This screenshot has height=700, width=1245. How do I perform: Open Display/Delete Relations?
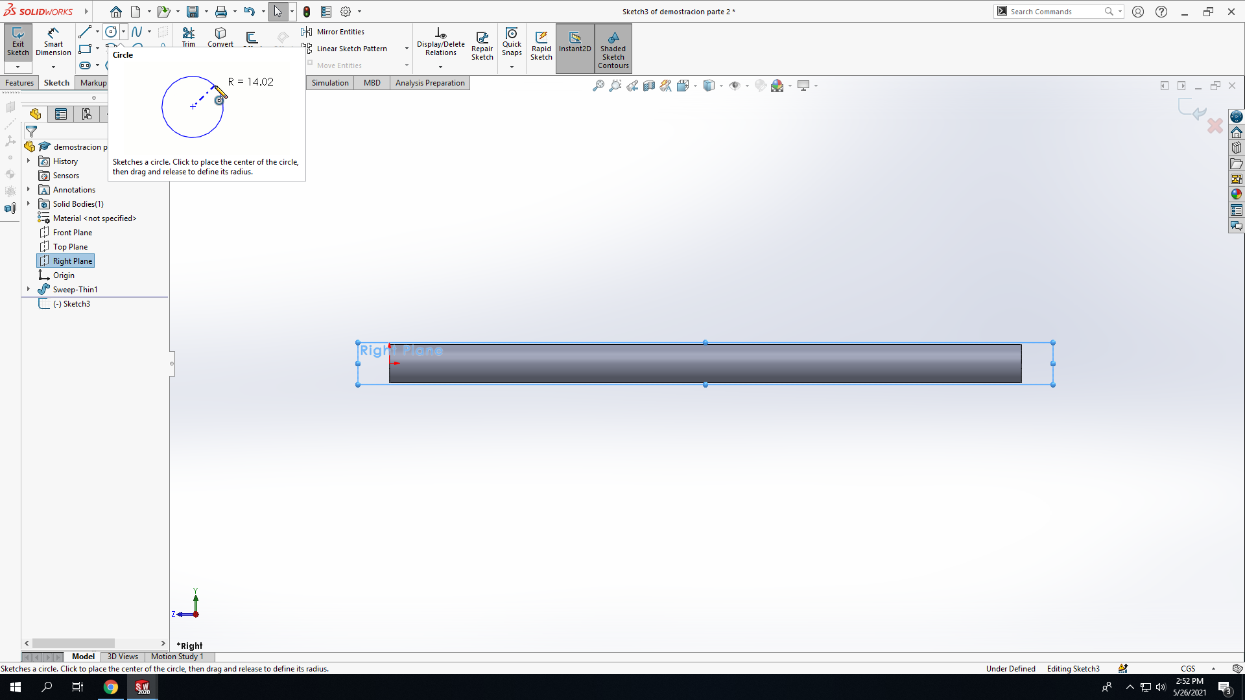[x=441, y=43]
